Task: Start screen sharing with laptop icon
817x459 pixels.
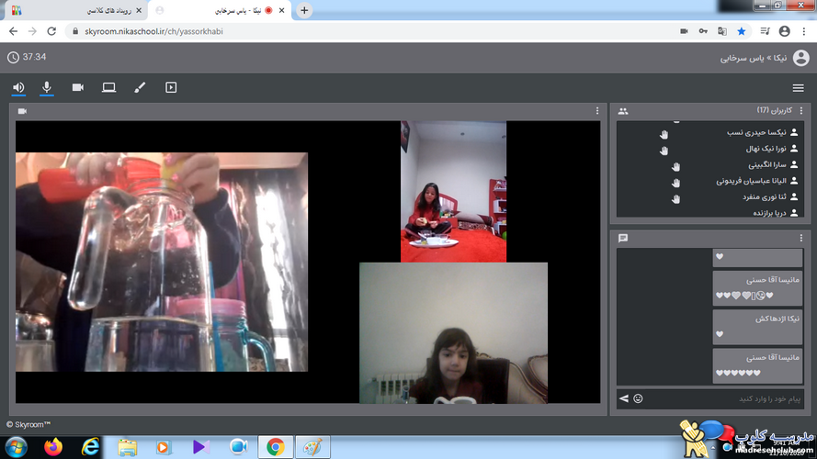Action: (x=108, y=87)
